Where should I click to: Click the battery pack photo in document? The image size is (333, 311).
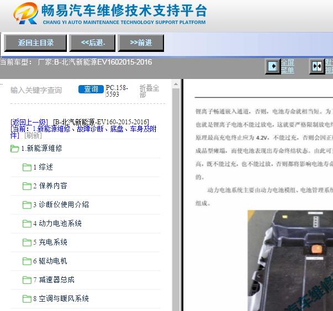[290, 260]
